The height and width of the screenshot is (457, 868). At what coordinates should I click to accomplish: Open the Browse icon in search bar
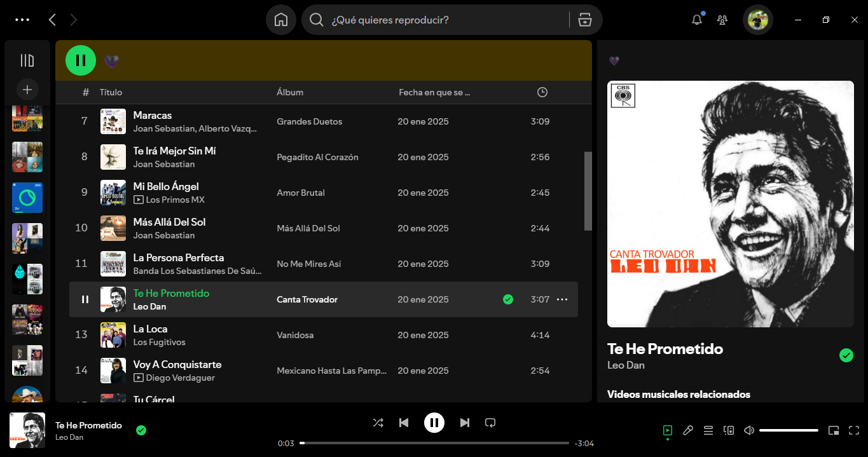click(584, 20)
